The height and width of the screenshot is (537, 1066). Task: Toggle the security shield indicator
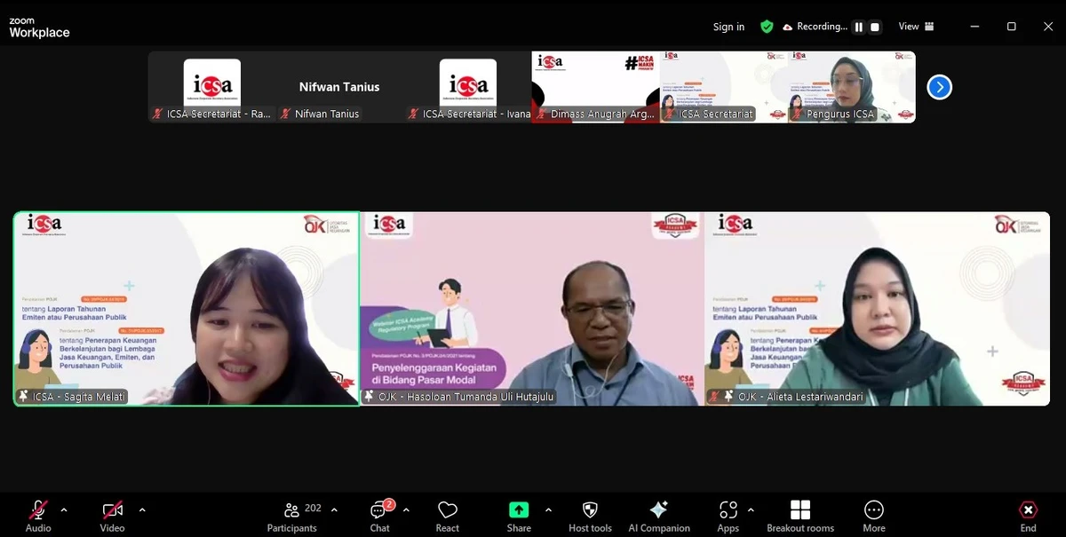(767, 27)
